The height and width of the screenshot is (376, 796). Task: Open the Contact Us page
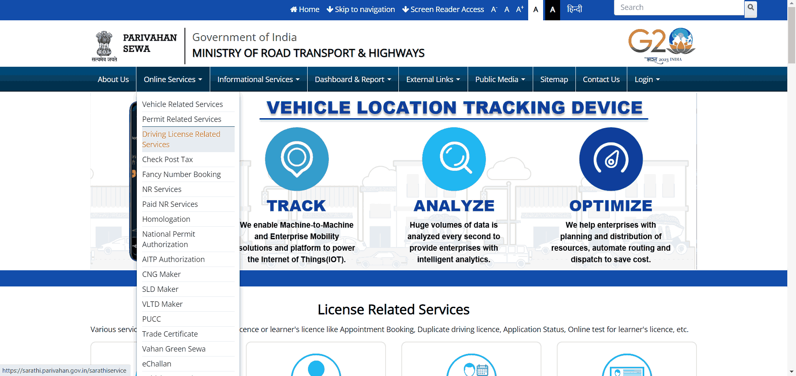click(601, 79)
